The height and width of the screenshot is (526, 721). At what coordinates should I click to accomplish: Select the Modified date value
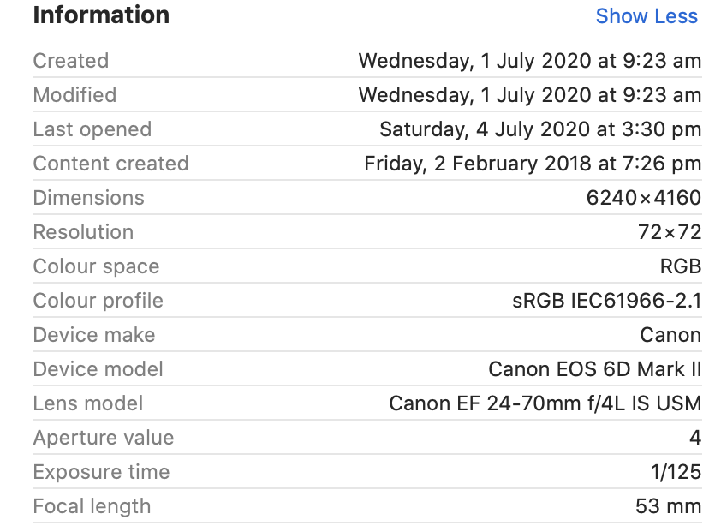pos(529,95)
